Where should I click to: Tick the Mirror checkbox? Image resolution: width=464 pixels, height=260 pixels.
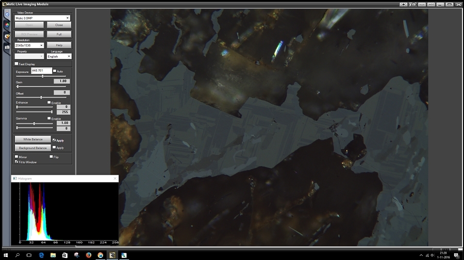[16, 156]
